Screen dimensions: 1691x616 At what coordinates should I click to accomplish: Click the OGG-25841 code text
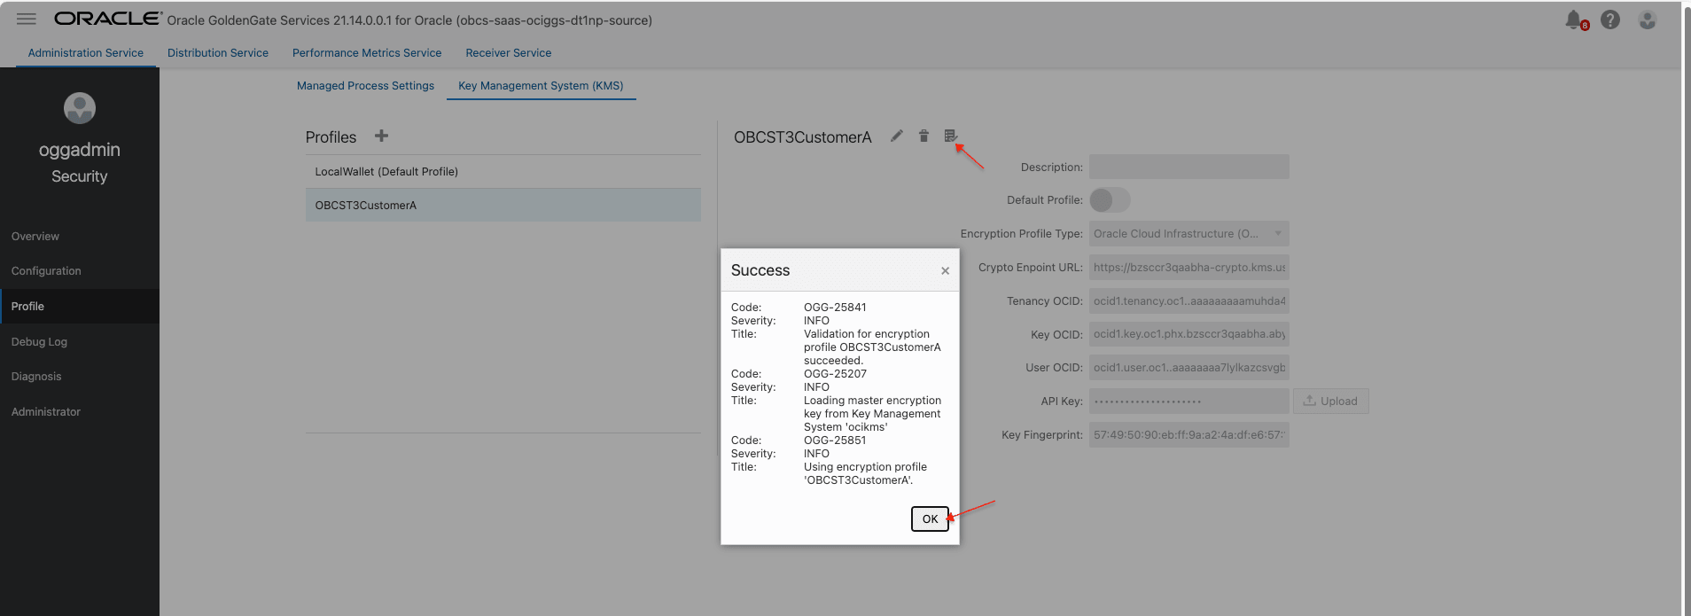835,308
